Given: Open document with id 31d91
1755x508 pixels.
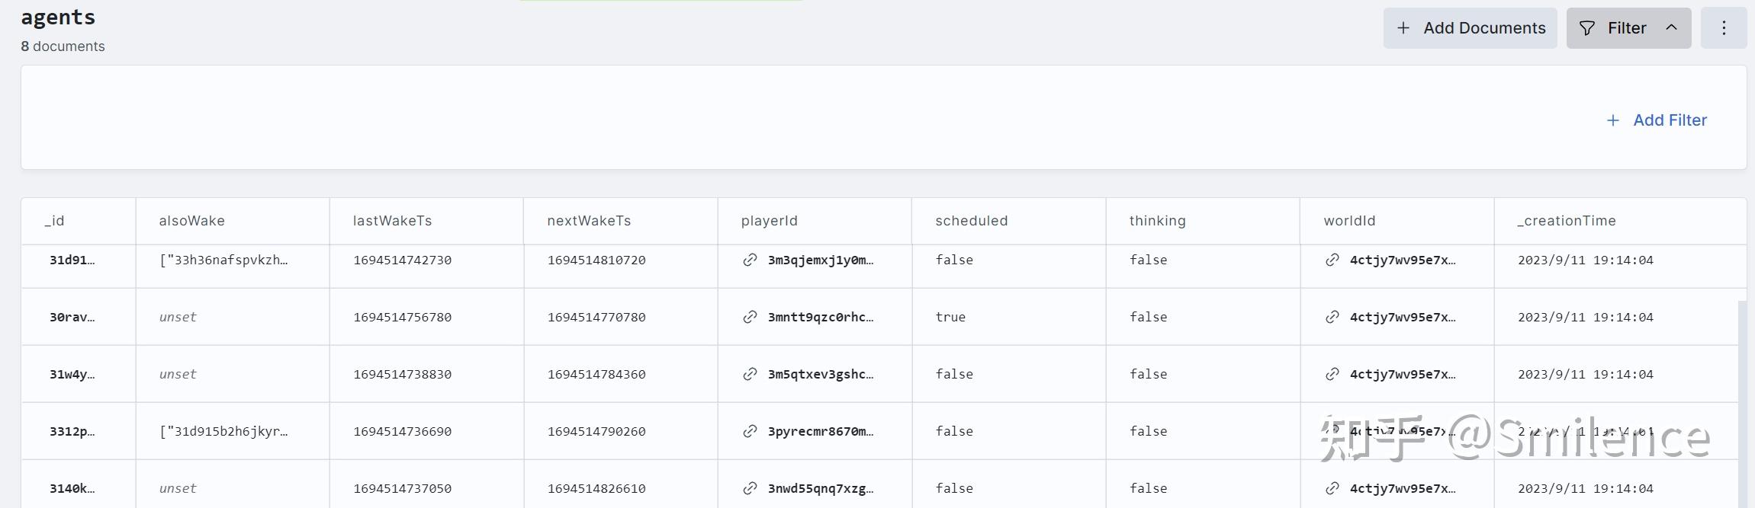Looking at the screenshot, I should [72, 260].
